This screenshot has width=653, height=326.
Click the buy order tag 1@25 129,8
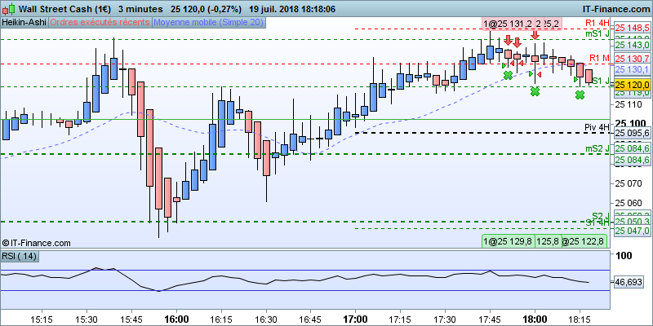(x=507, y=240)
